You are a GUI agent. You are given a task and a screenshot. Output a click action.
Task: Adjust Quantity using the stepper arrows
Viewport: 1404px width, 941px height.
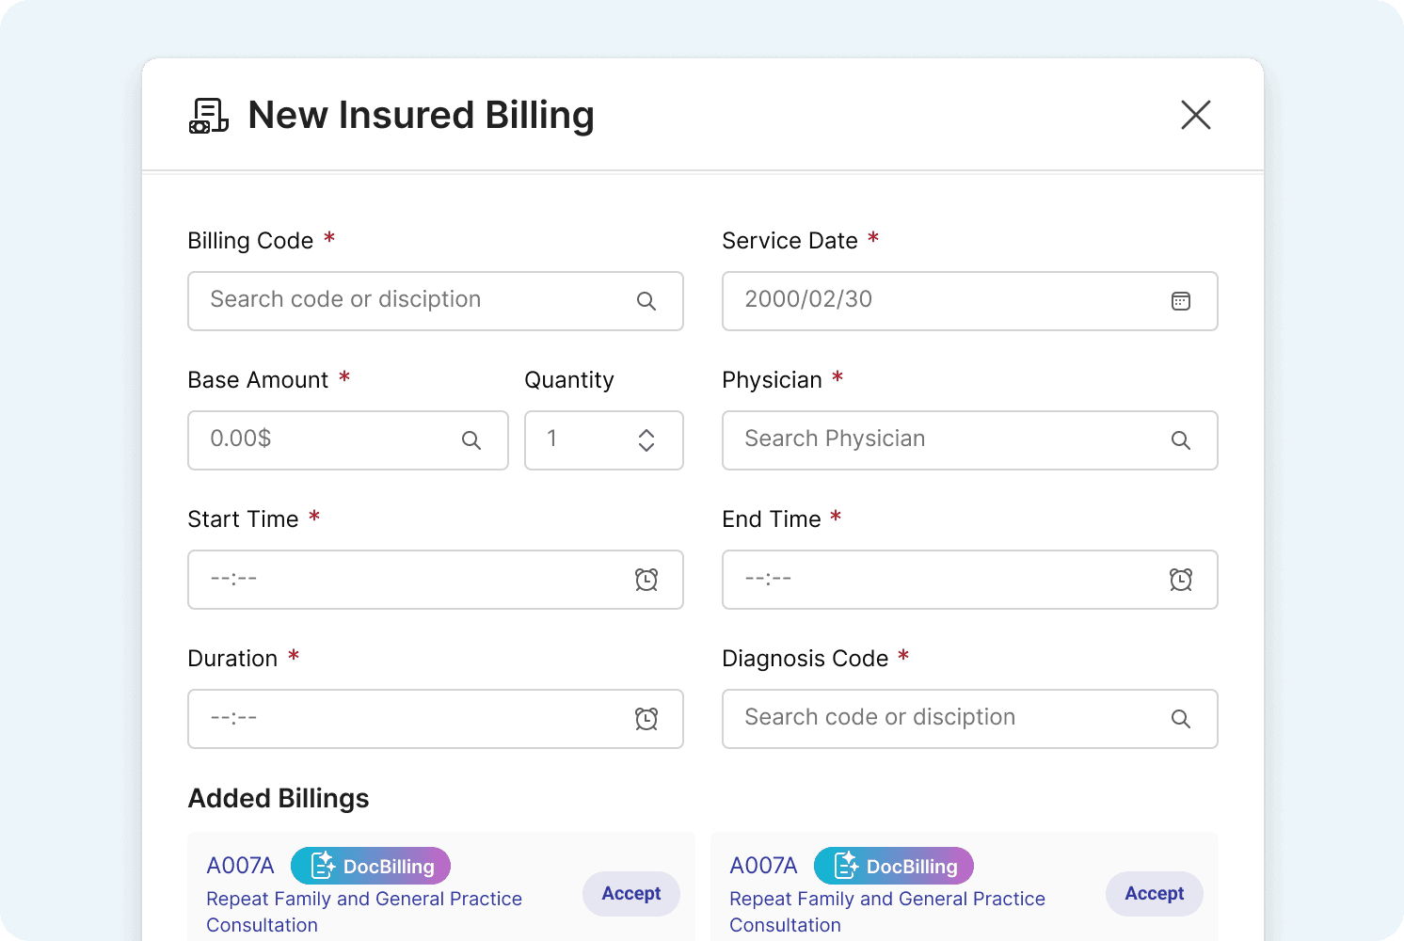(646, 440)
